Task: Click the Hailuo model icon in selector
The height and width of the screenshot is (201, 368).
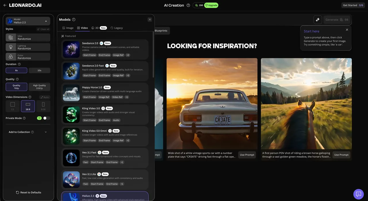Action: point(10,21)
